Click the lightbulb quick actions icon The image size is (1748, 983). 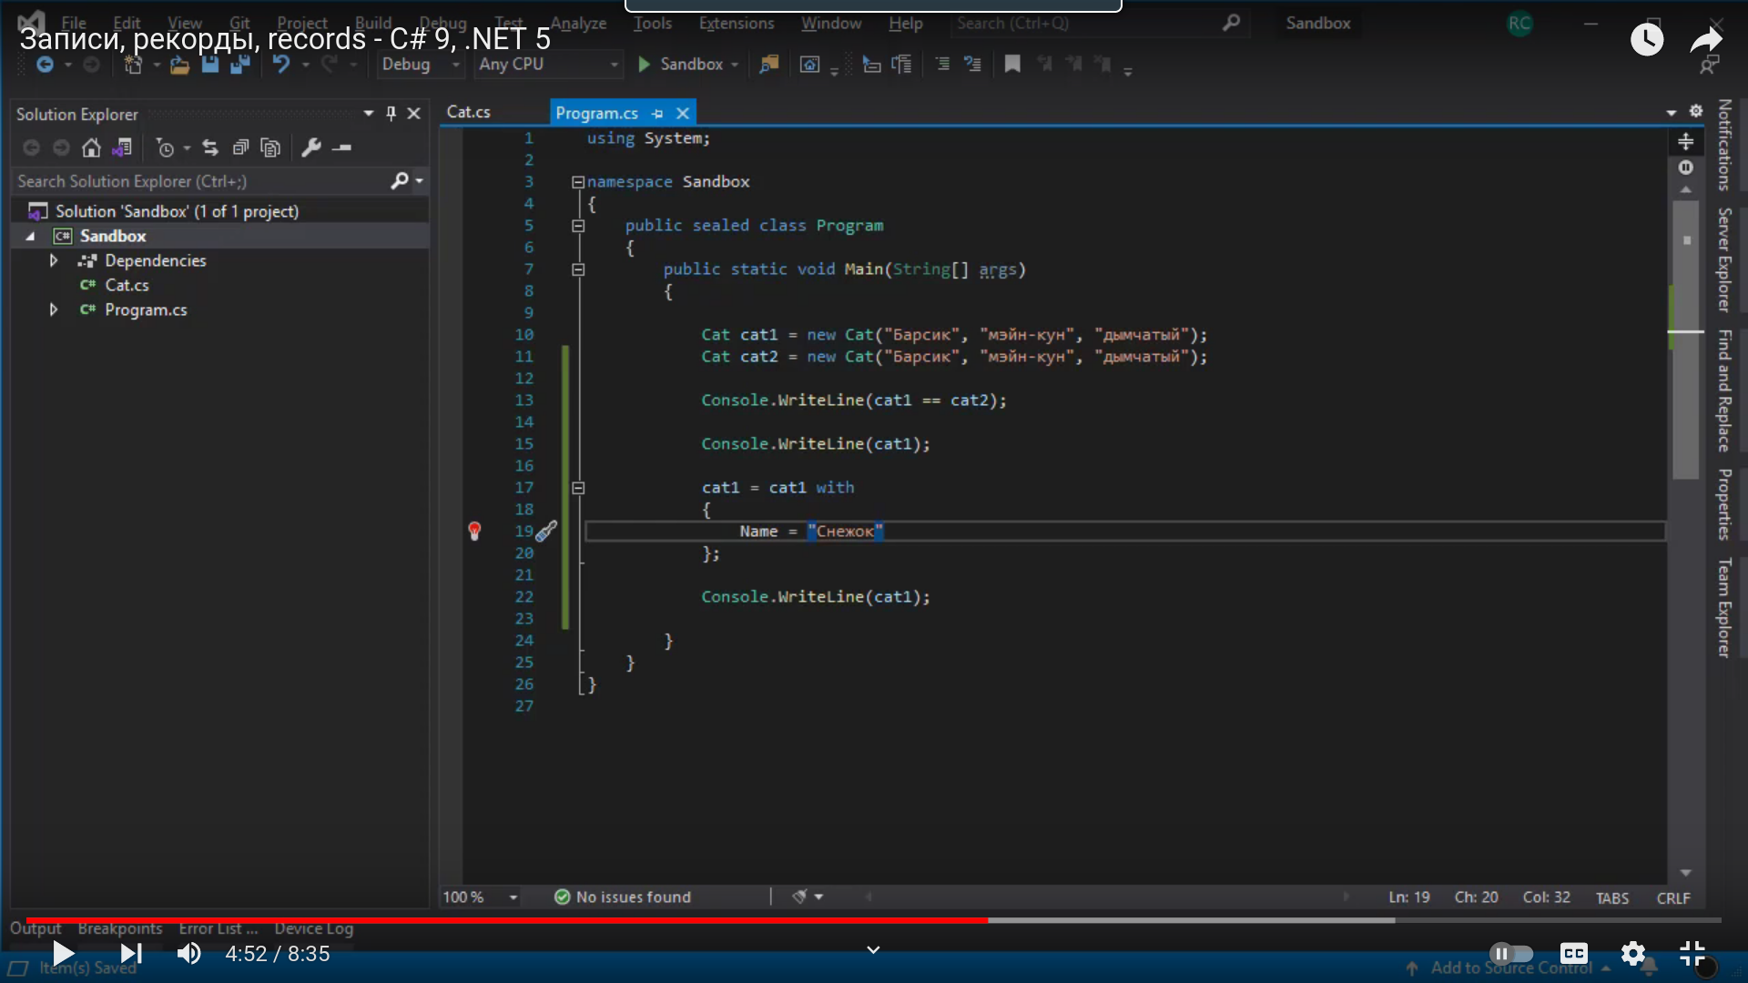(474, 531)
